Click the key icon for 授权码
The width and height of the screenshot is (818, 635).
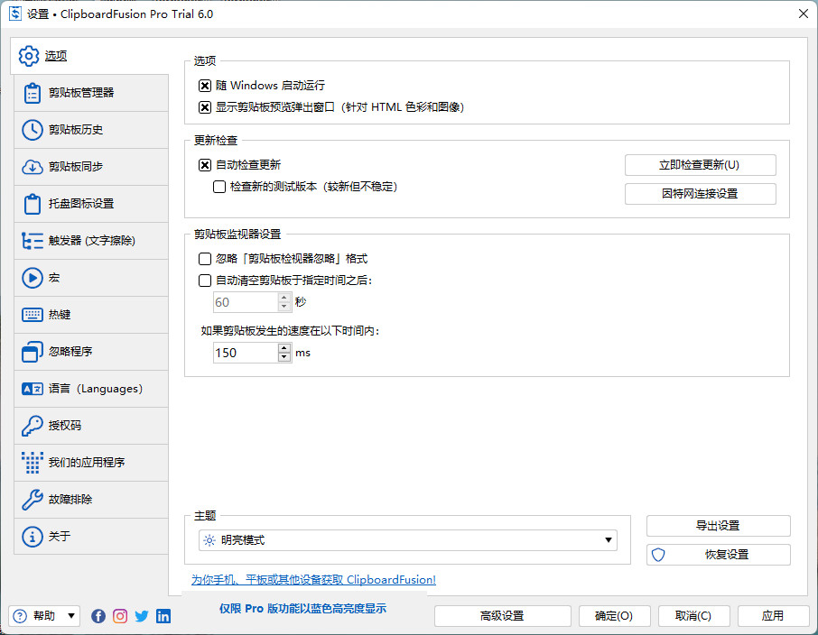[33, 426]
